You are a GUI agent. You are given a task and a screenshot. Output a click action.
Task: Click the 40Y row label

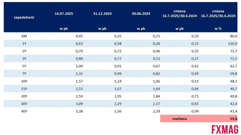pos(24,111)
